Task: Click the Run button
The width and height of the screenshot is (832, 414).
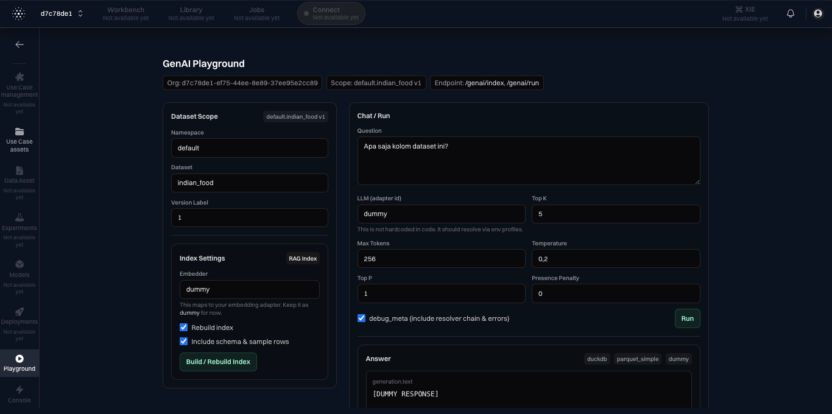Action: click(688, 318)
